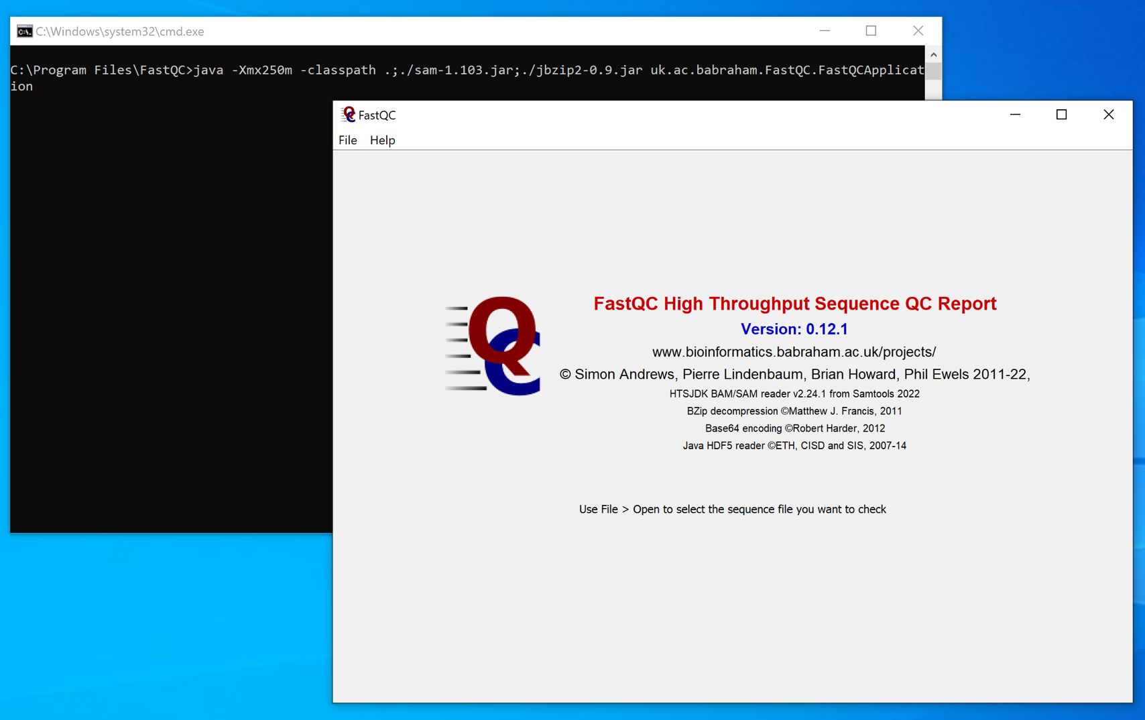
Task: Close the cmd.exe command prompt window
Action: [x=918, y=31]
